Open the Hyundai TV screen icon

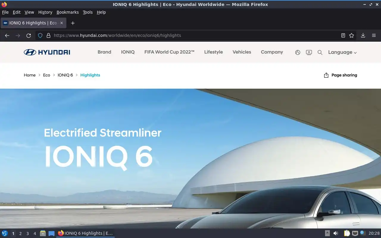point(309,52)
